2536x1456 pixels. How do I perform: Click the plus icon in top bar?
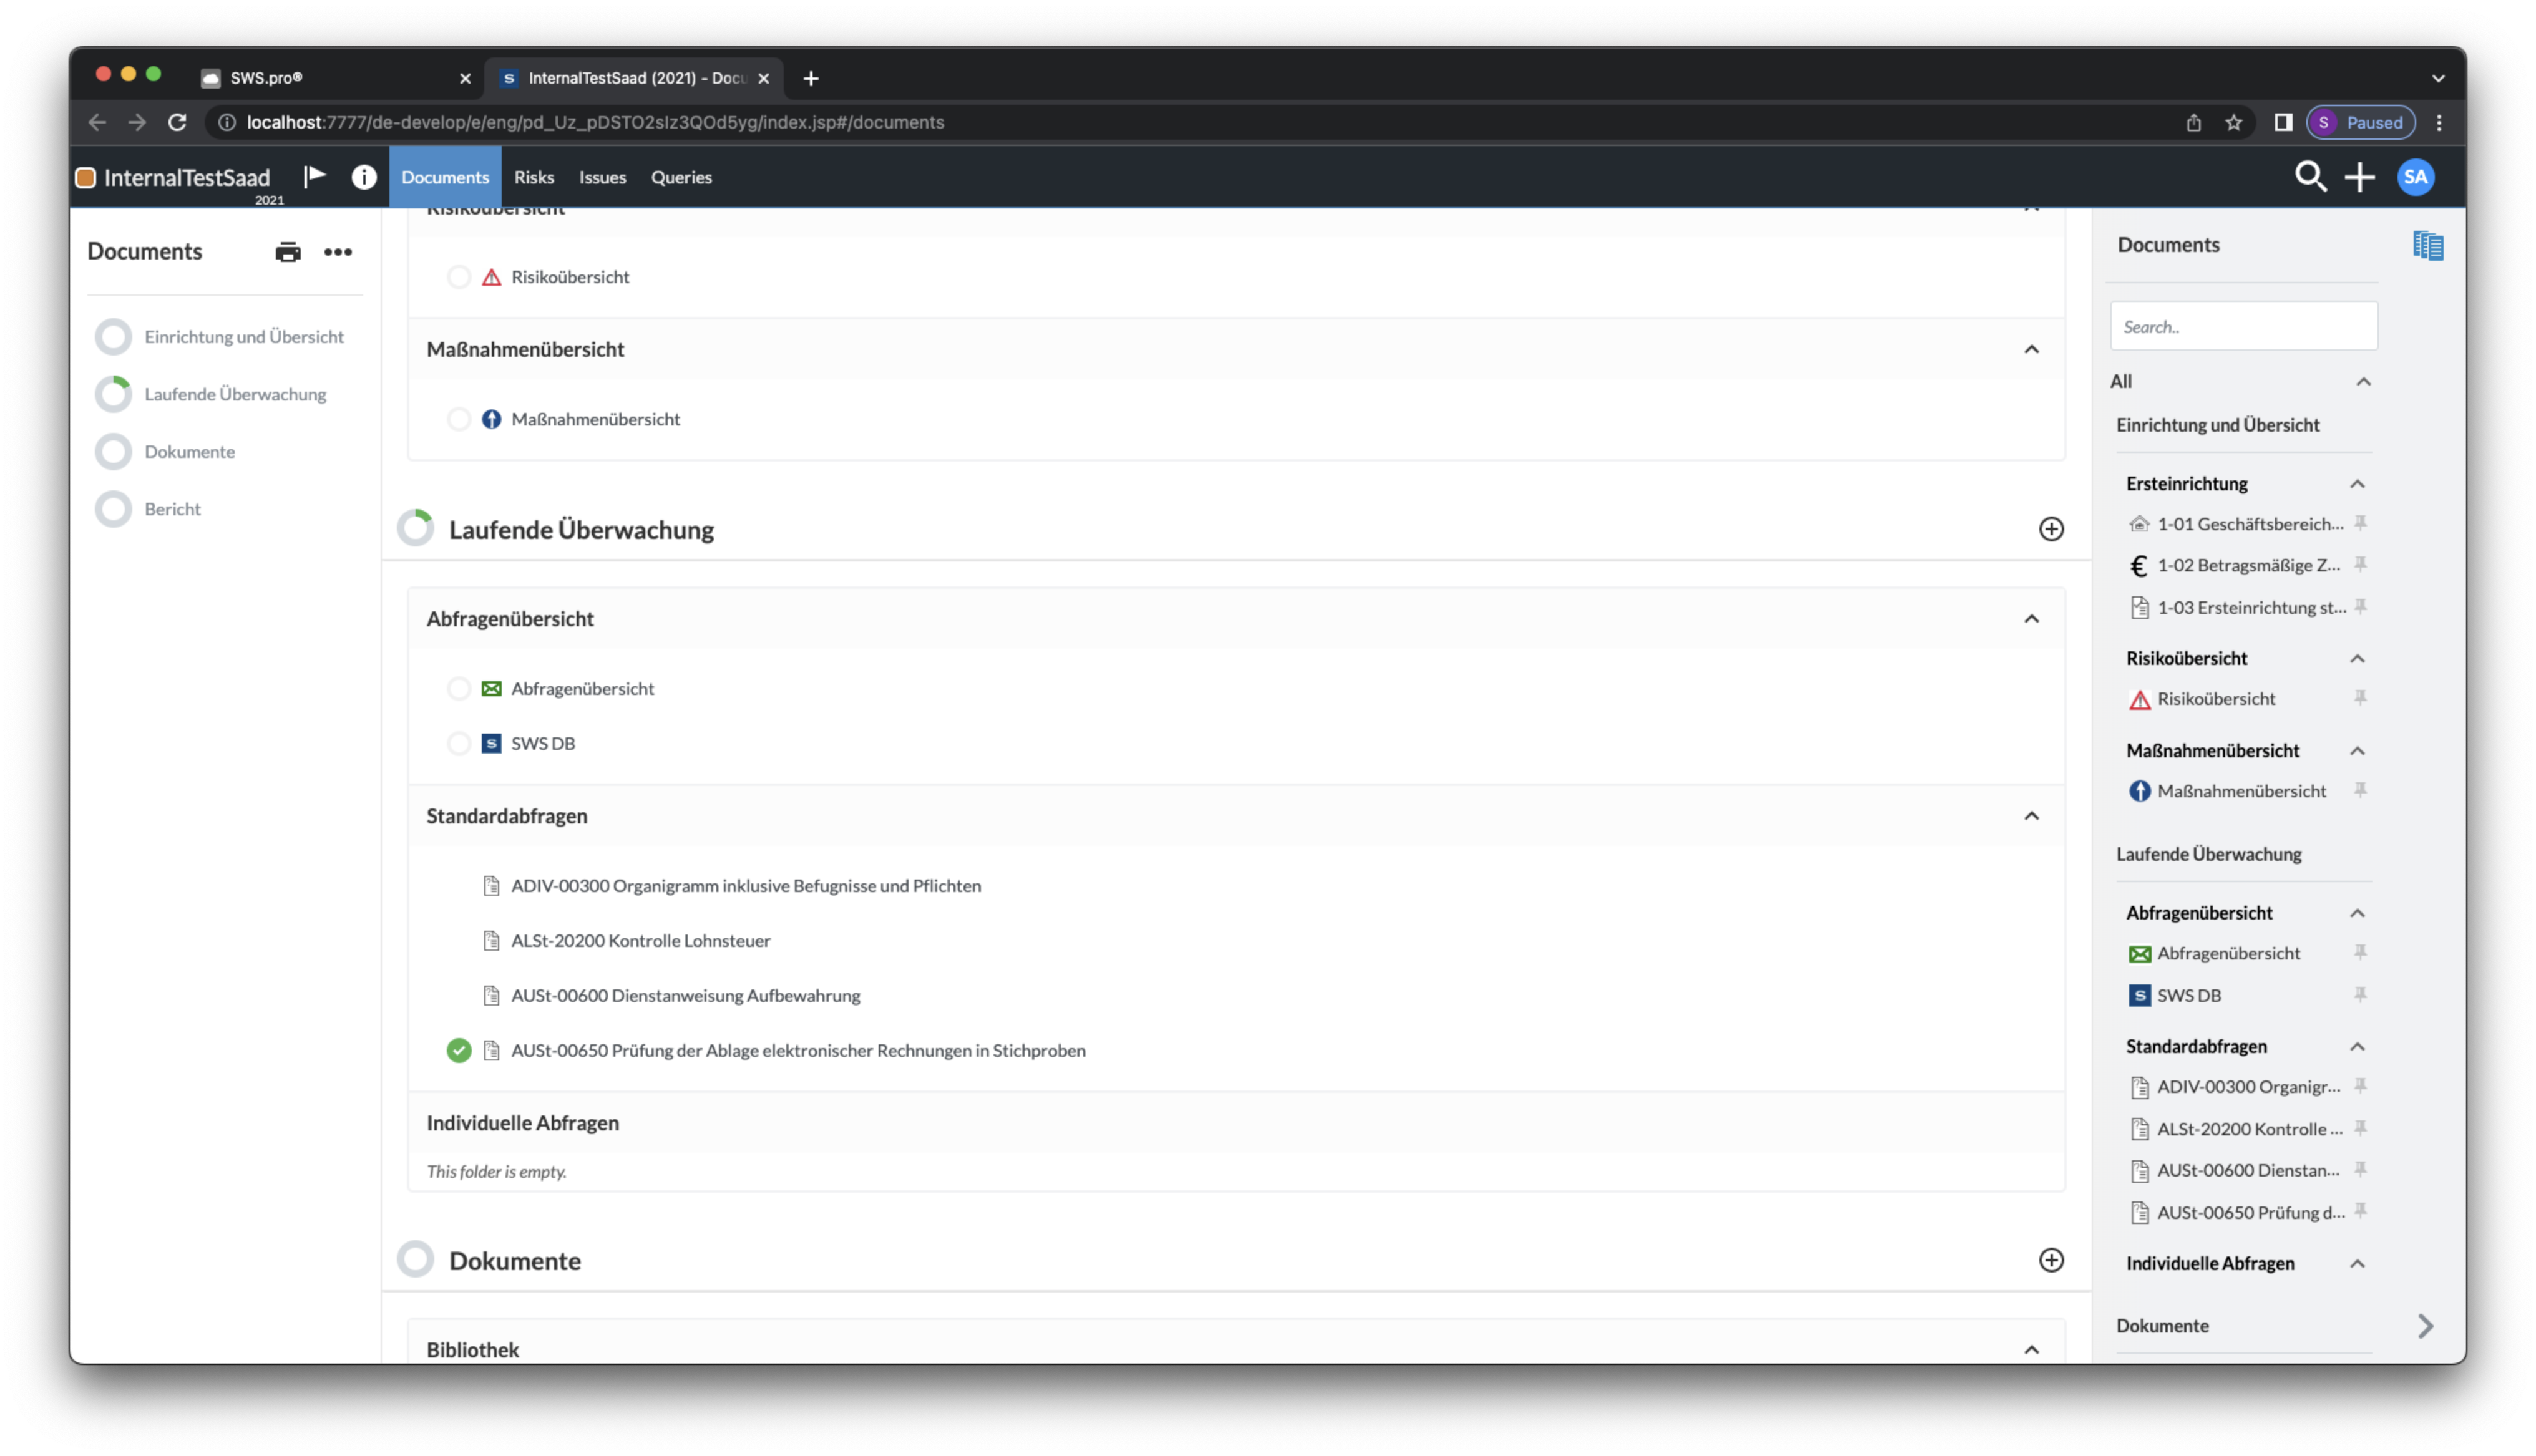pos(2360,177)
